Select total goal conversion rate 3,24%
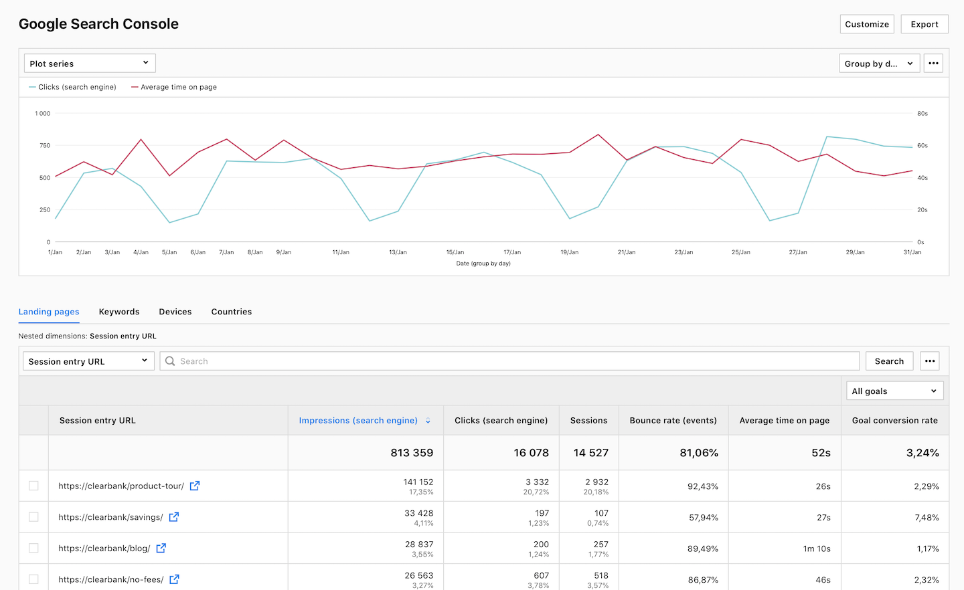Screen dimensions: 964x590 pos(922,453)
